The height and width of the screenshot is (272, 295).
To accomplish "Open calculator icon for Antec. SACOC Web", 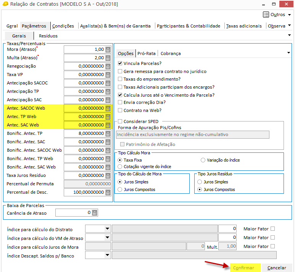I will coord(108,108).
